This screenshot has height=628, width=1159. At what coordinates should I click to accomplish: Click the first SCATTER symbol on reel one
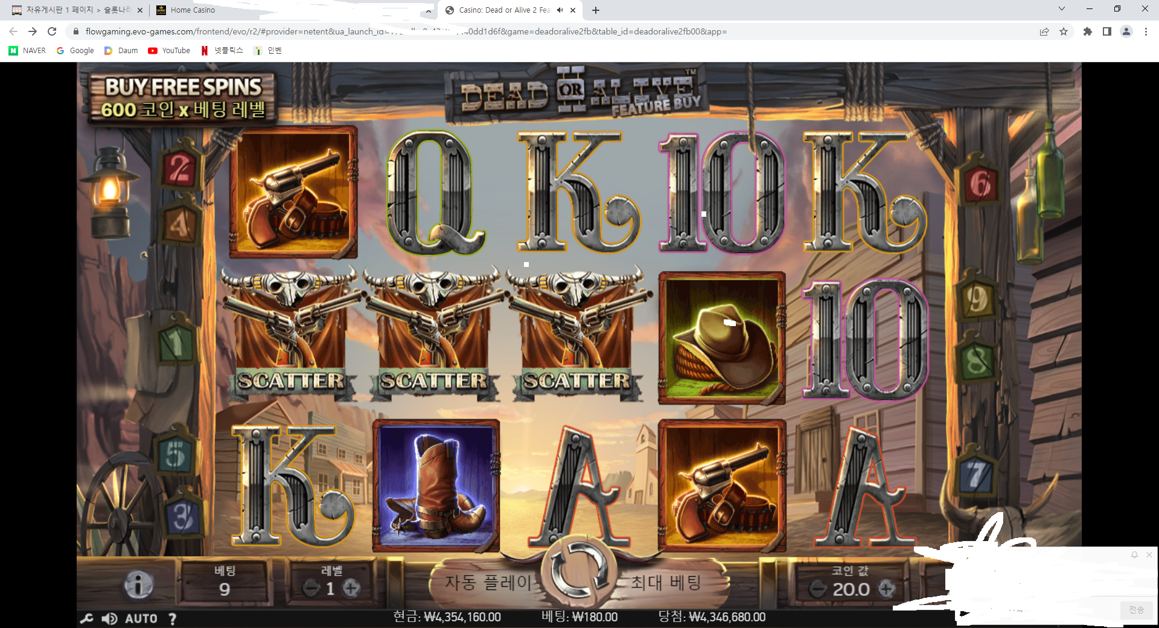pos(291,335)
